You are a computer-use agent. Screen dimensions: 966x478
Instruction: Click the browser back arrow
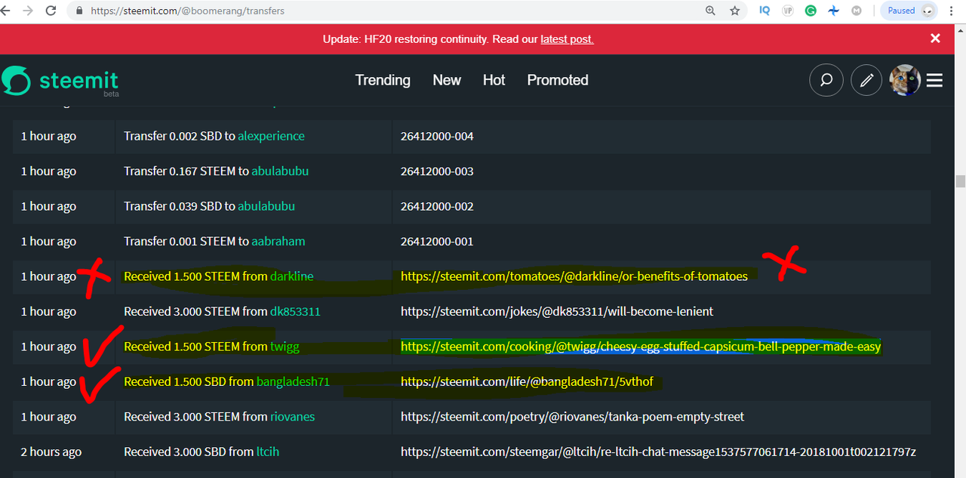5,11
